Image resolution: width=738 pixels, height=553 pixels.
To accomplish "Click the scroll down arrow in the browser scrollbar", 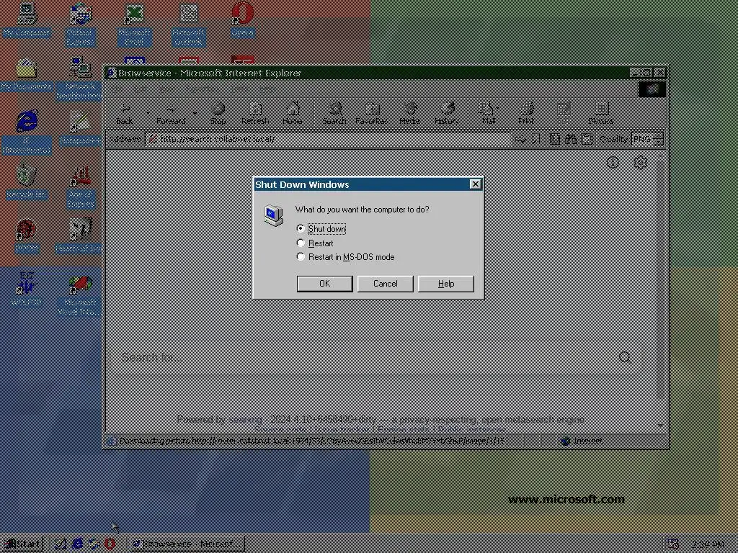I will 660,425.
